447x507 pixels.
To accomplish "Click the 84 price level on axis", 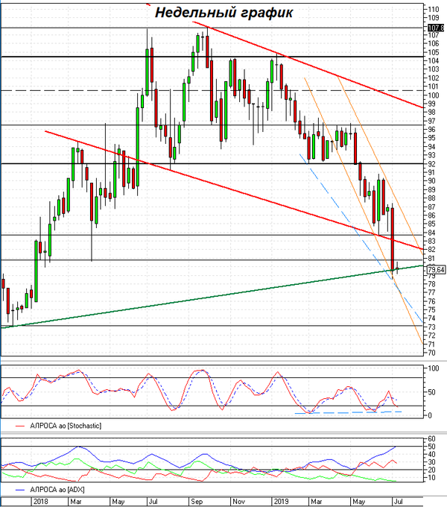I will [432, 233].
